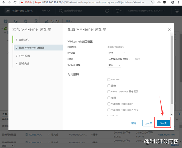Click the MTU value field showing 1500
Viewport: 182px width, 148px height.
(141, 59)
